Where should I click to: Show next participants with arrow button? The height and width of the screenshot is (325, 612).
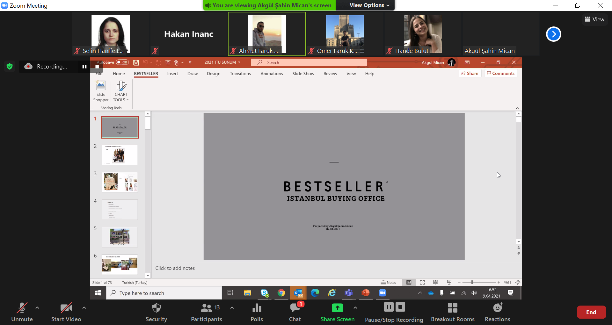[x=554, y=34]
